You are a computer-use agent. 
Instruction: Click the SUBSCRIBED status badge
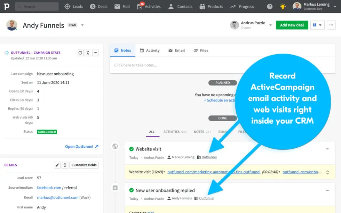(47, 132)
